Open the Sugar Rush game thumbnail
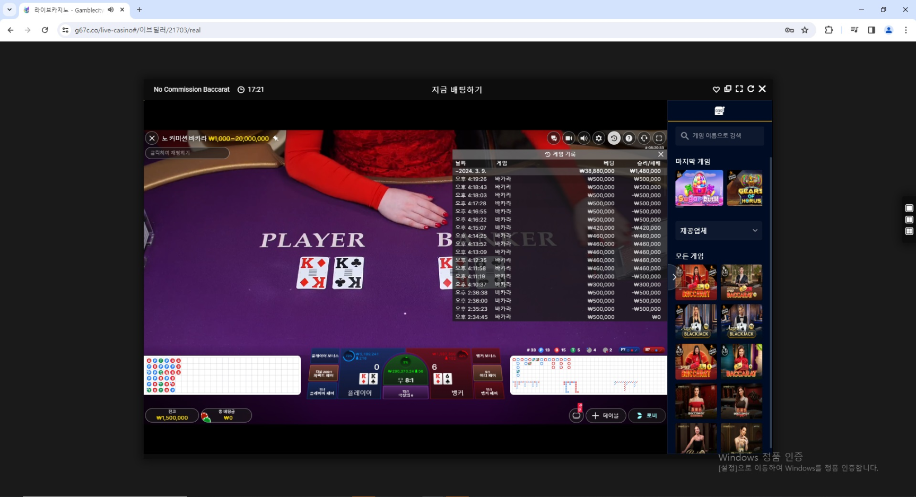 (699, 188)
